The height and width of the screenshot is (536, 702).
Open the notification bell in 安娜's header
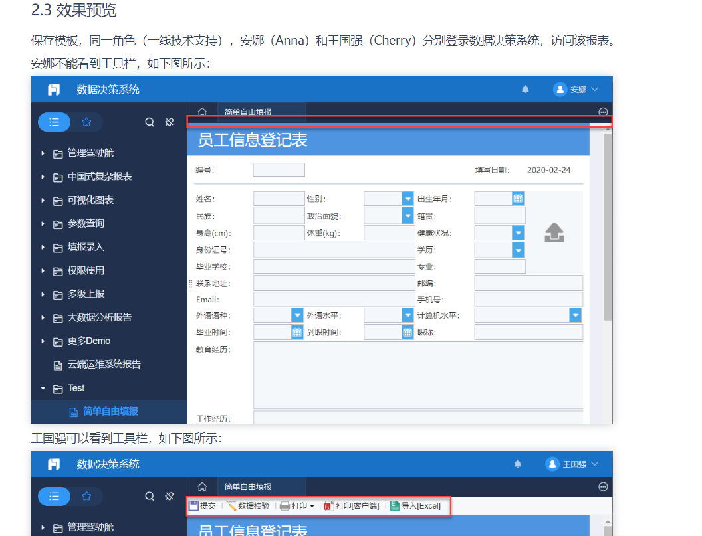pyautogui.click(x=526, y=90)
